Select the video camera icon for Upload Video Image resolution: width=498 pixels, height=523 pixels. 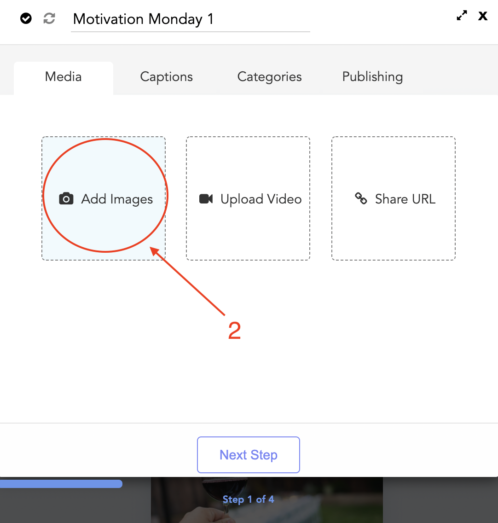pyautogui.click(x=205, y=198)
